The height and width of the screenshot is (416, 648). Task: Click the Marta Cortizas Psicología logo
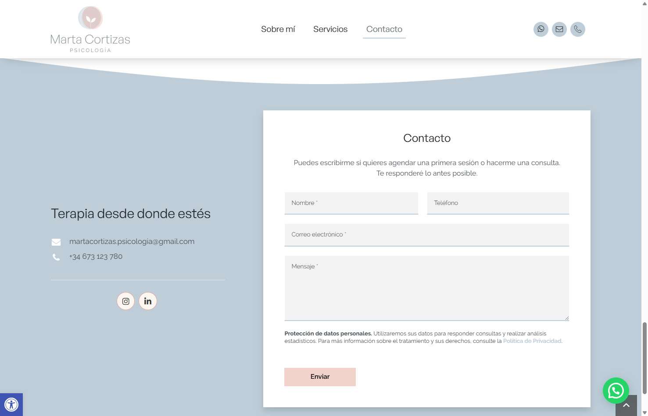(90, 30)
